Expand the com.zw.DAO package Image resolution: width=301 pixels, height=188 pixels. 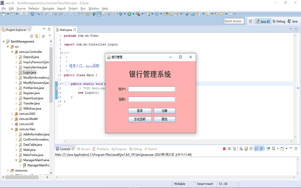coord(12,114)
